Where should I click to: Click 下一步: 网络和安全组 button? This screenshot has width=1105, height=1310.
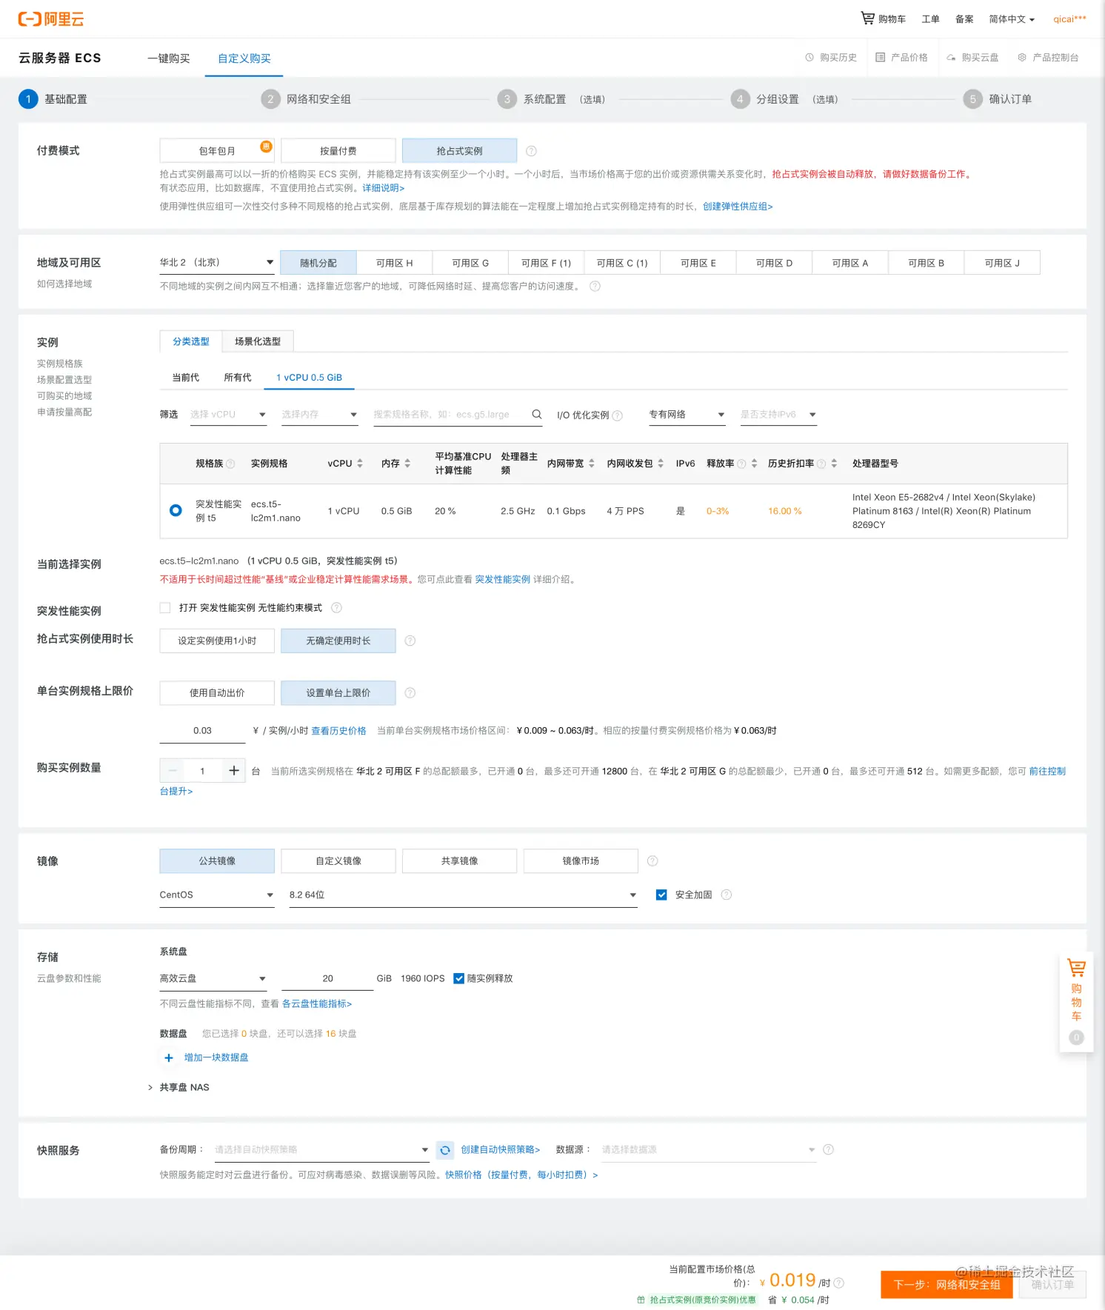pyautogui.click(x=947, y=1284)
